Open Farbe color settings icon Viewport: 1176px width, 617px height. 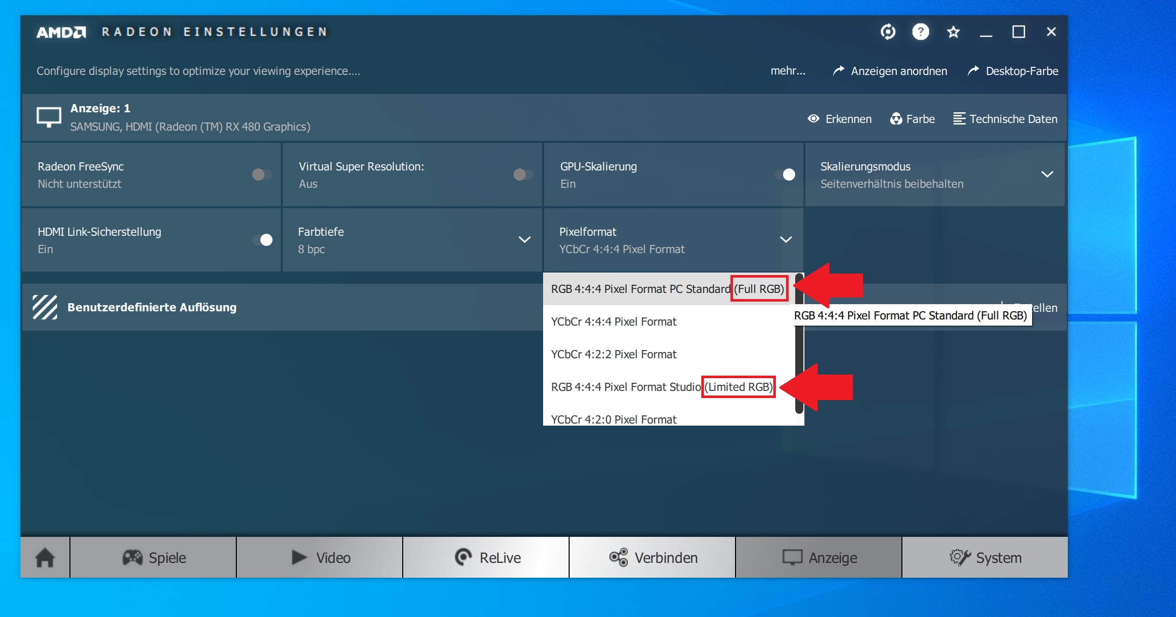(896, 119)
